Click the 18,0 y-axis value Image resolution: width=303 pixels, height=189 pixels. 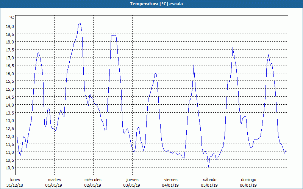pos(10,42)
